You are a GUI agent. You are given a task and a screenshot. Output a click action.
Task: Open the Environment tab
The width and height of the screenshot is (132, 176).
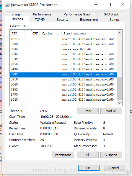(89, 20)
